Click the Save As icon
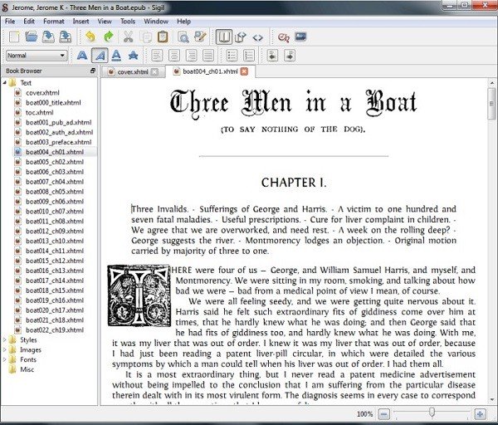The height and width of the screenshot is (425, 498). tap(66, 37)
